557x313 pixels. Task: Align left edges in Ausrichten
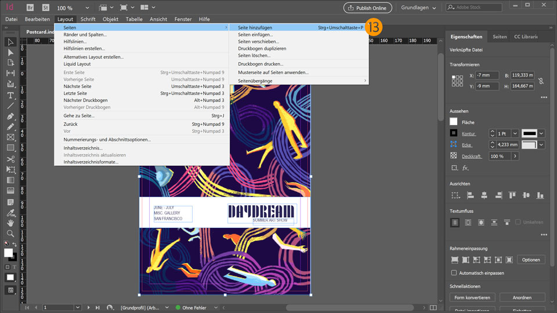point(471,195)
